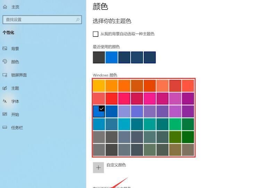The image size is (253, 188).
Task: Click the Start icon in the sidebar
Action: click(5, 114)
